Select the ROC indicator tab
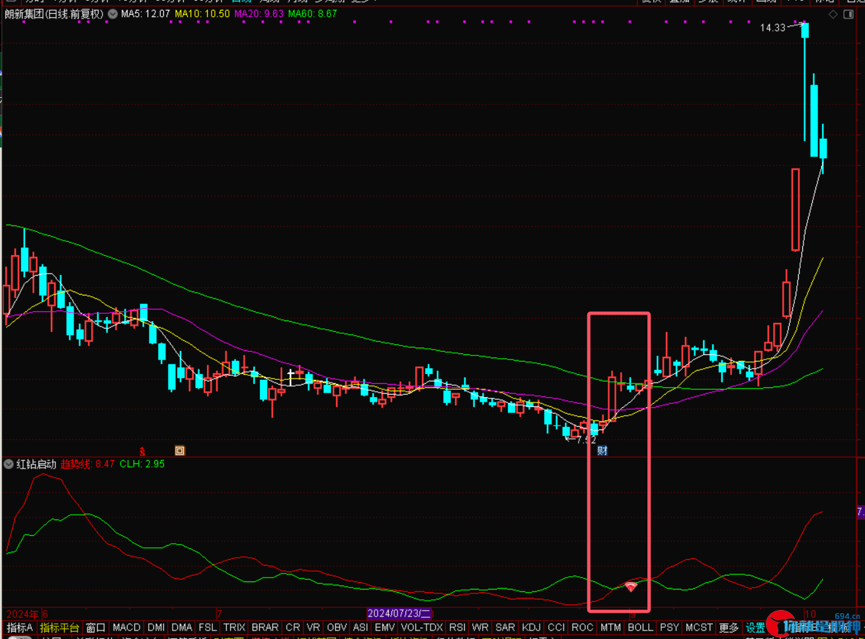This screenshot has height=639, width=865. pyautogui.click(x=582, y=627)
